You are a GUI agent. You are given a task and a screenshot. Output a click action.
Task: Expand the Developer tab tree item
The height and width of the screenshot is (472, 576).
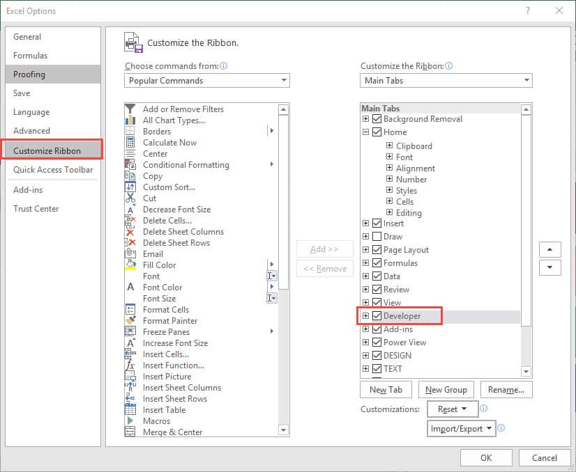click(x=366, y=315)
